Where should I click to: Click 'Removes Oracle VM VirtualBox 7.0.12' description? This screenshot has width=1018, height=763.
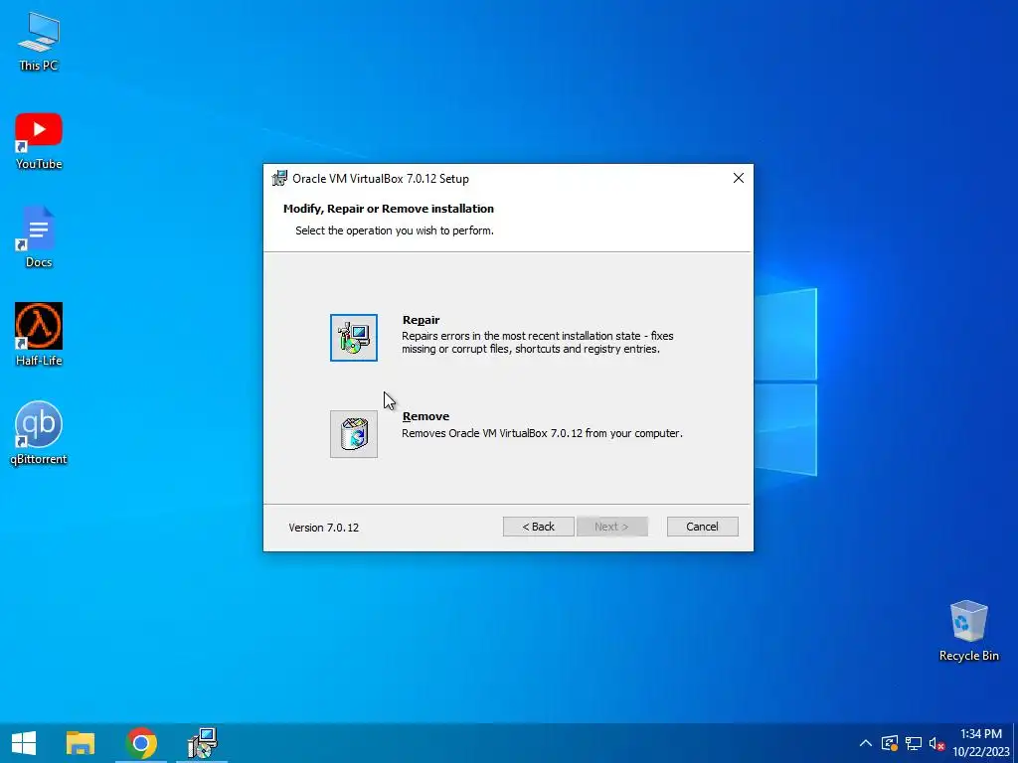pyautogui.click(x=542, y=433)
